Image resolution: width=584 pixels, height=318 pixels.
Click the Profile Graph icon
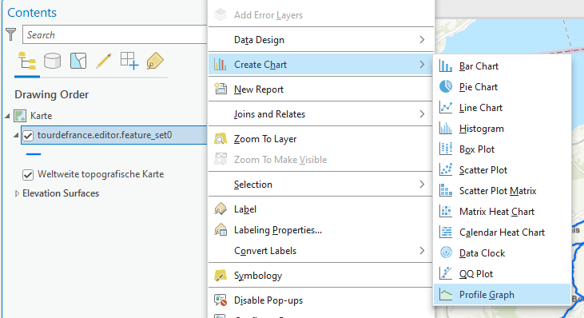[446, 295]
